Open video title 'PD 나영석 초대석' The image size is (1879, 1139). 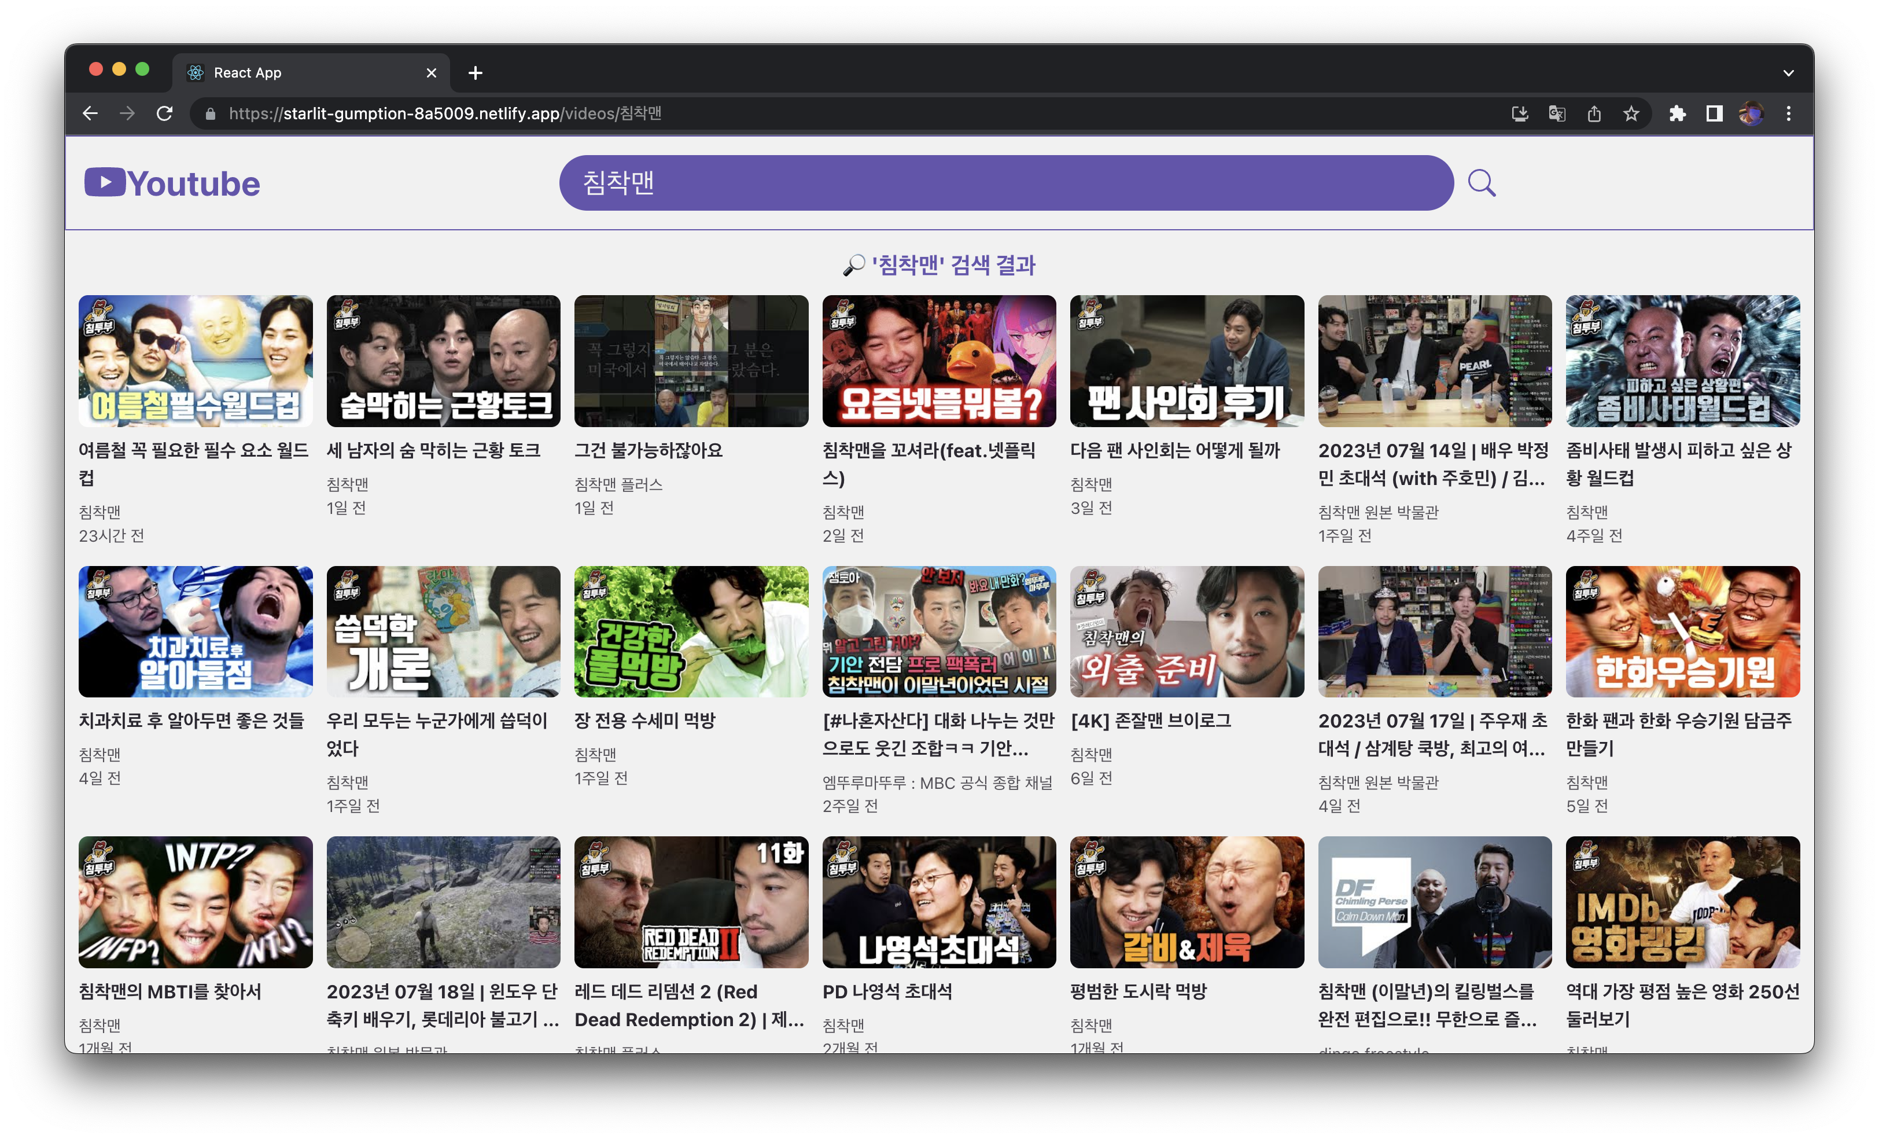point(887,991)
